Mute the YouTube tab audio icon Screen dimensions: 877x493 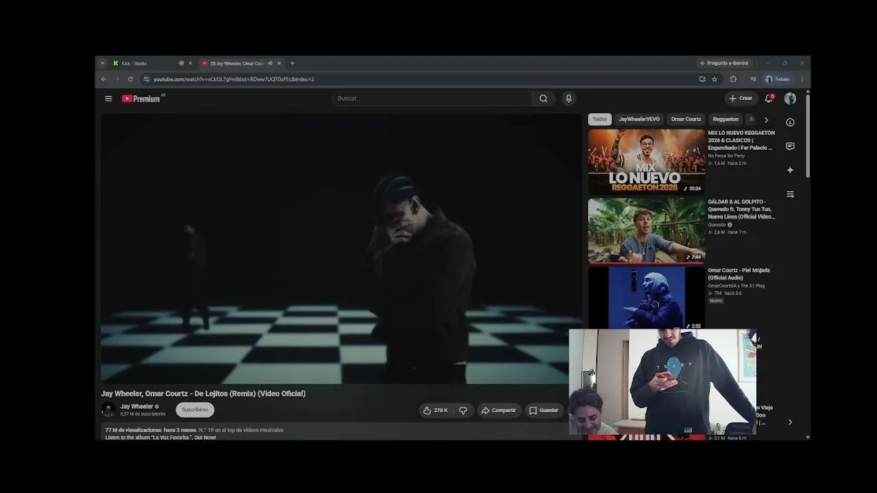(x=270, y=63)
